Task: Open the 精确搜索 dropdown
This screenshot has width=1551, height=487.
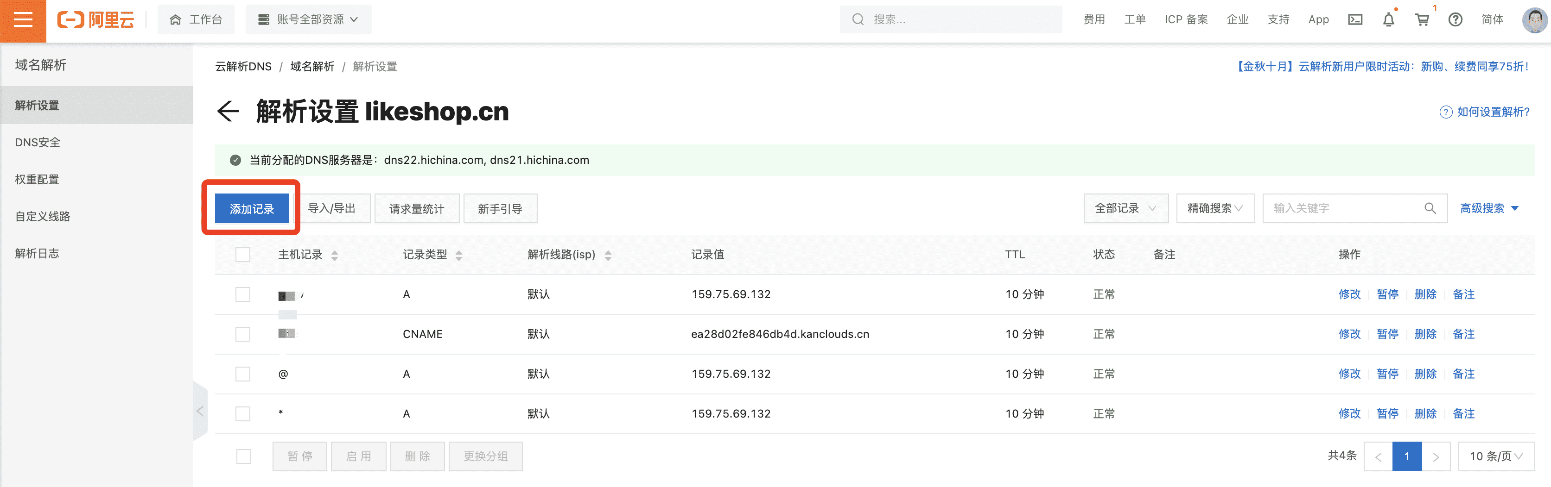Action: coord(1215,209)
